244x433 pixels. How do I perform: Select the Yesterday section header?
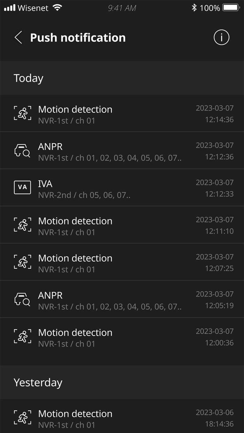38,382
